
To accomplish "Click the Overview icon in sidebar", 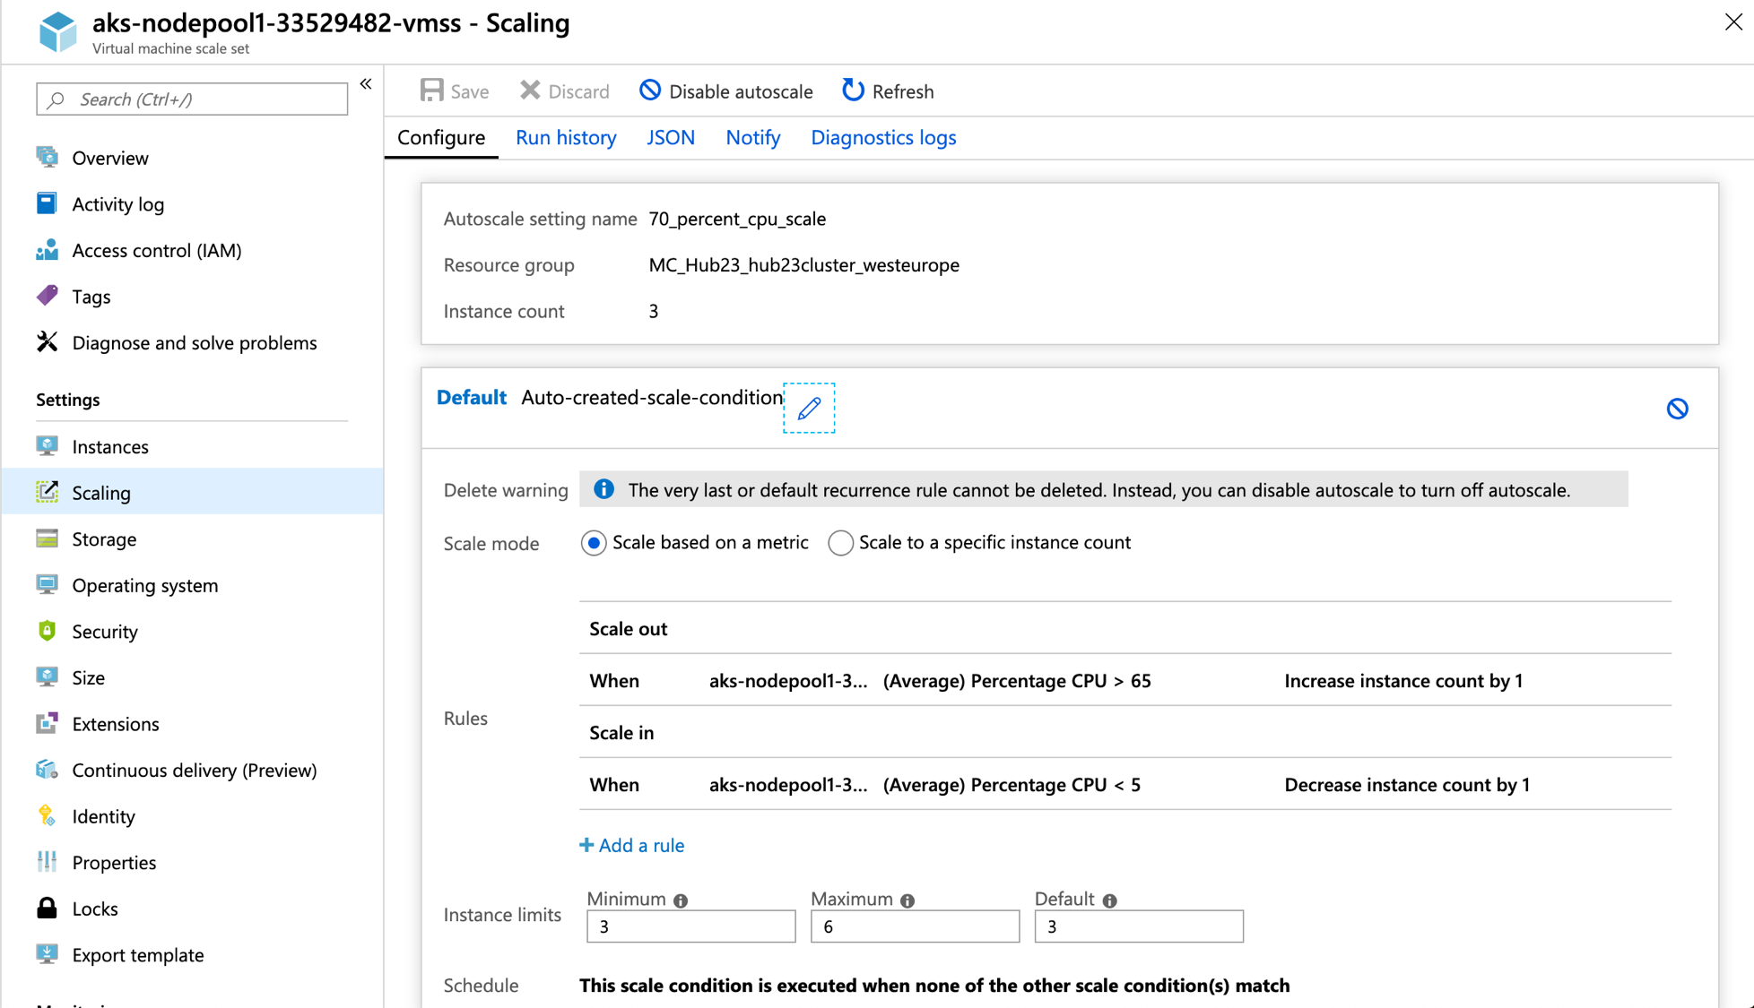I will (48, 158).
